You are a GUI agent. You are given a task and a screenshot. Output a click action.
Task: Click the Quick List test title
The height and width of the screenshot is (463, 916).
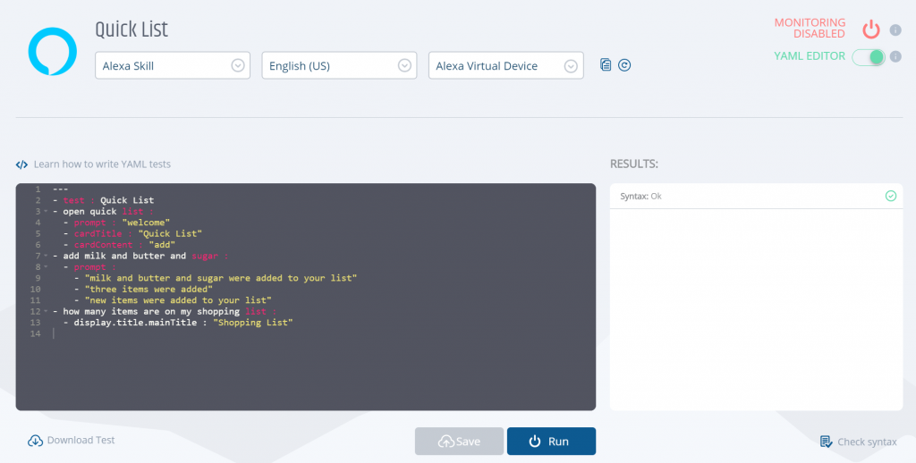pos(131,29)
